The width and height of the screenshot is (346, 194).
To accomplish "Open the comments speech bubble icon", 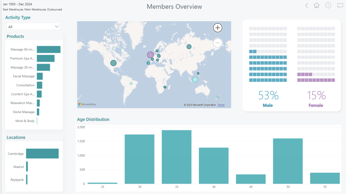I will pyautogui.click(x=340, y=6).
